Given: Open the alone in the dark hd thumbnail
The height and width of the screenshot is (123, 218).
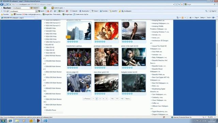Looking at the screenshot, I should click(x=134, y=57).
